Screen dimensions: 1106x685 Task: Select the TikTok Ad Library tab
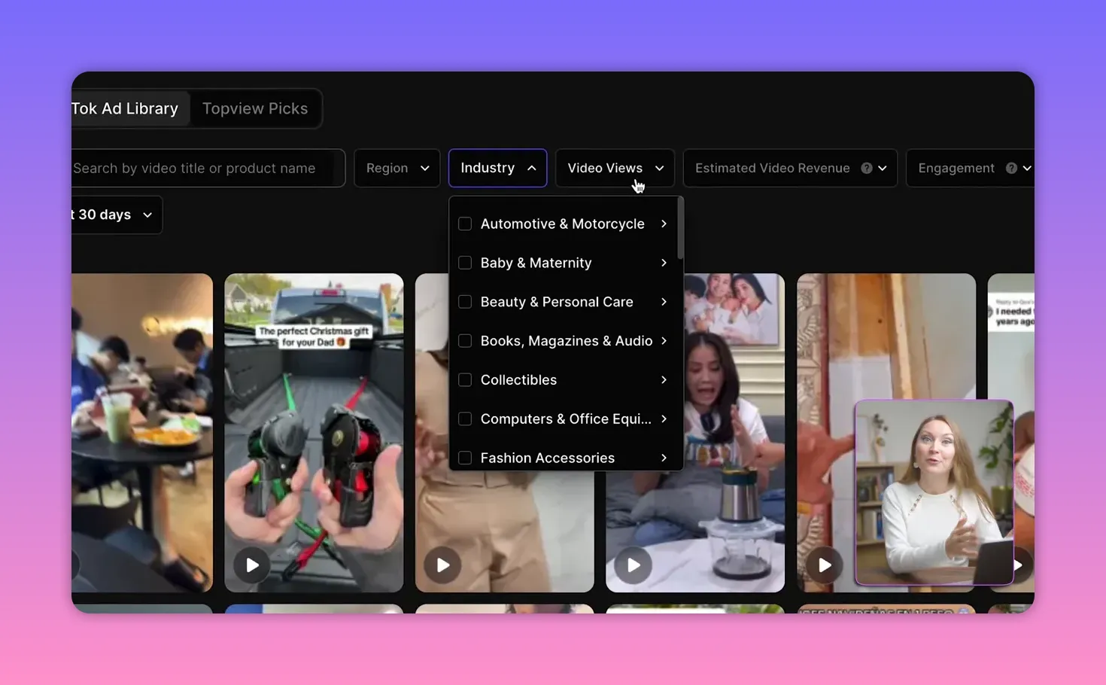tap(124, 108)
